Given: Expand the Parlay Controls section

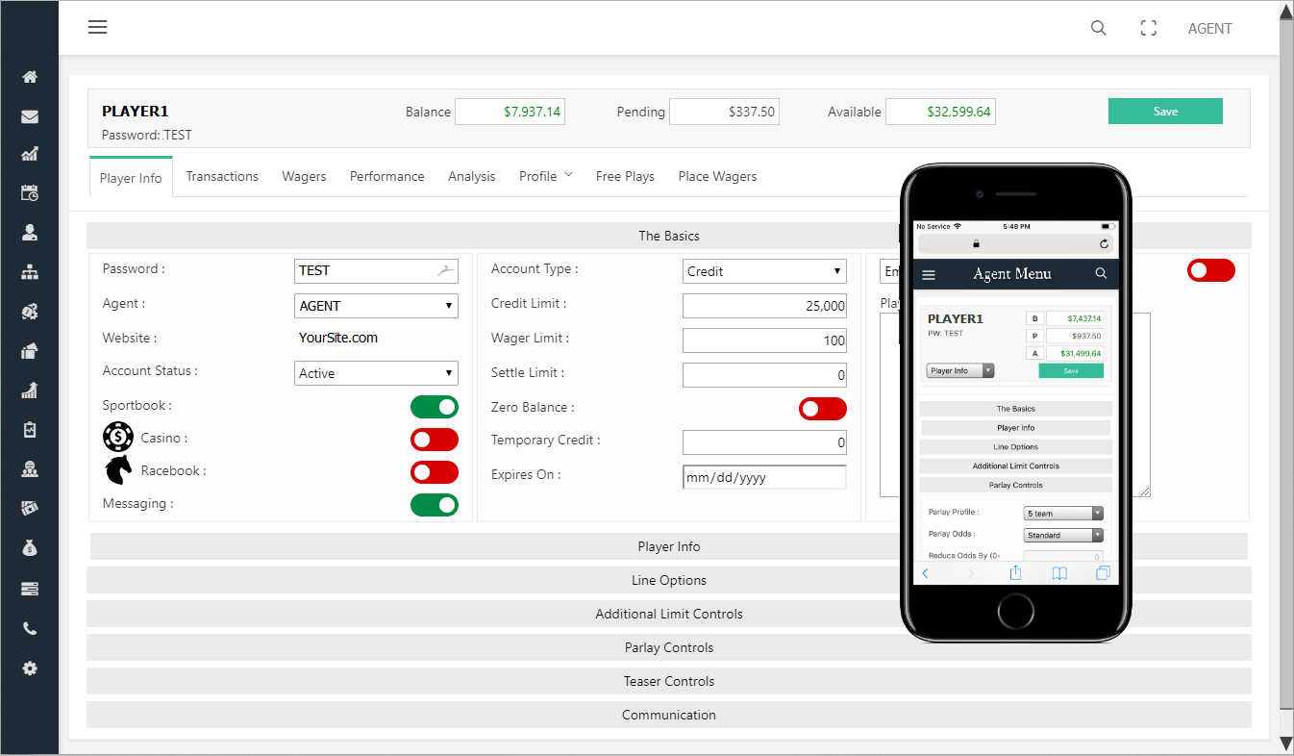Looking at the screenshot, I should coord(669,647).
